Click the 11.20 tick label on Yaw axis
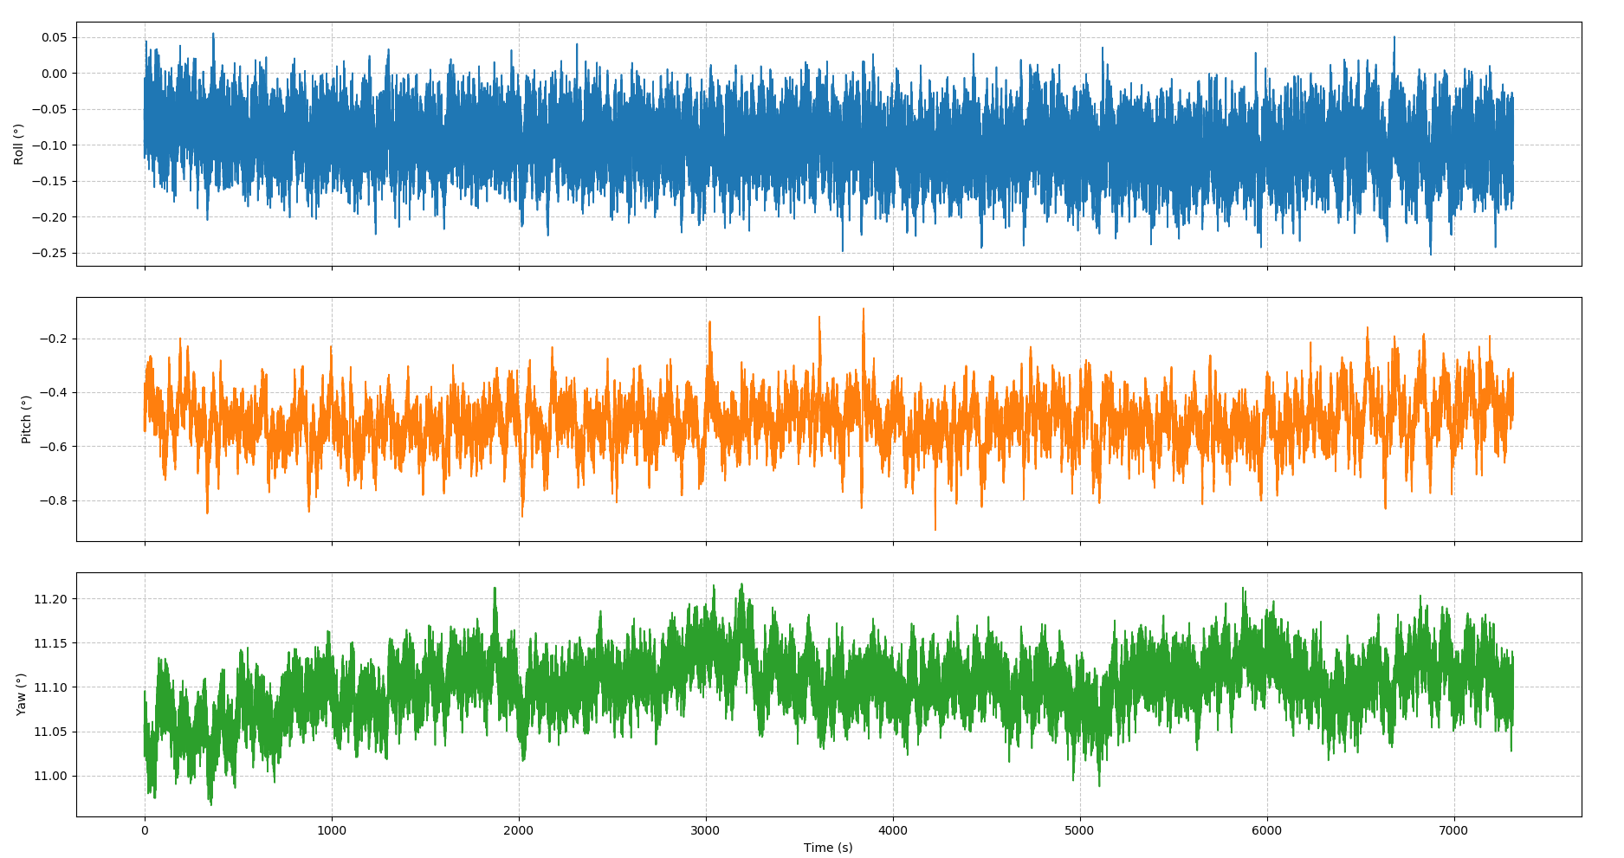 (x=50, y=599)
